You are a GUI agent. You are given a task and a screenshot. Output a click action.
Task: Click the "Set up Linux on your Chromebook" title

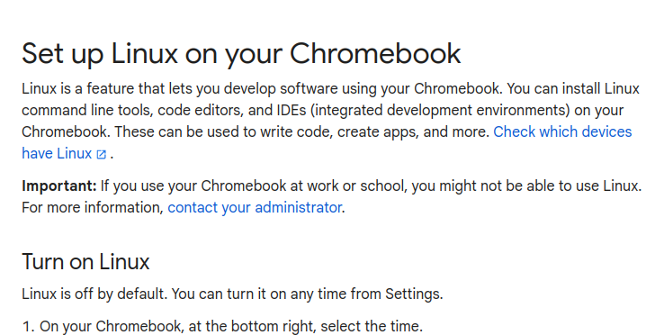241,53
